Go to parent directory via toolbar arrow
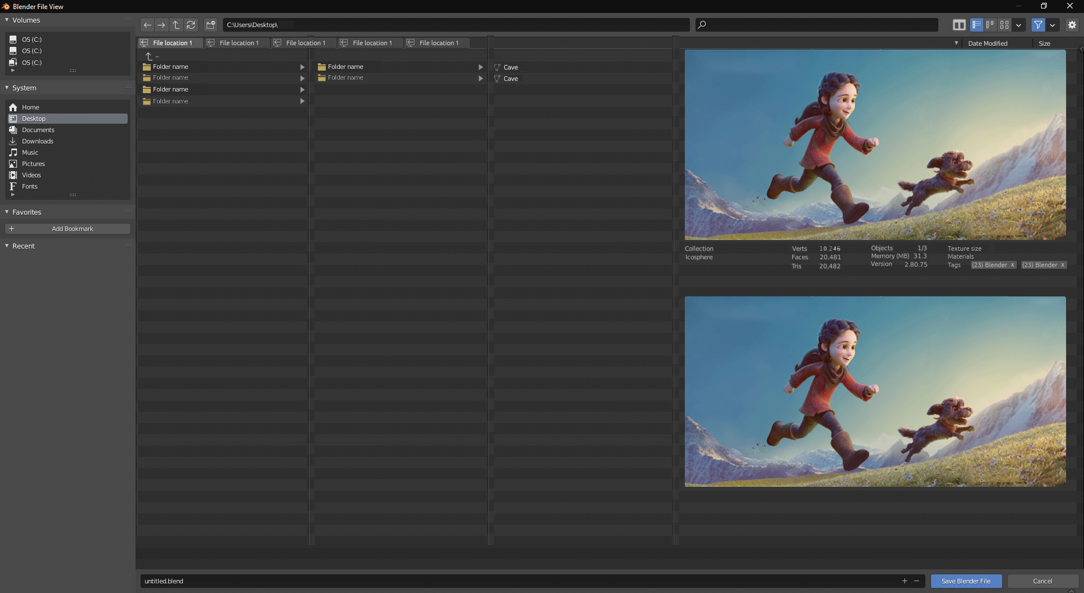 [x=176, y=25]
